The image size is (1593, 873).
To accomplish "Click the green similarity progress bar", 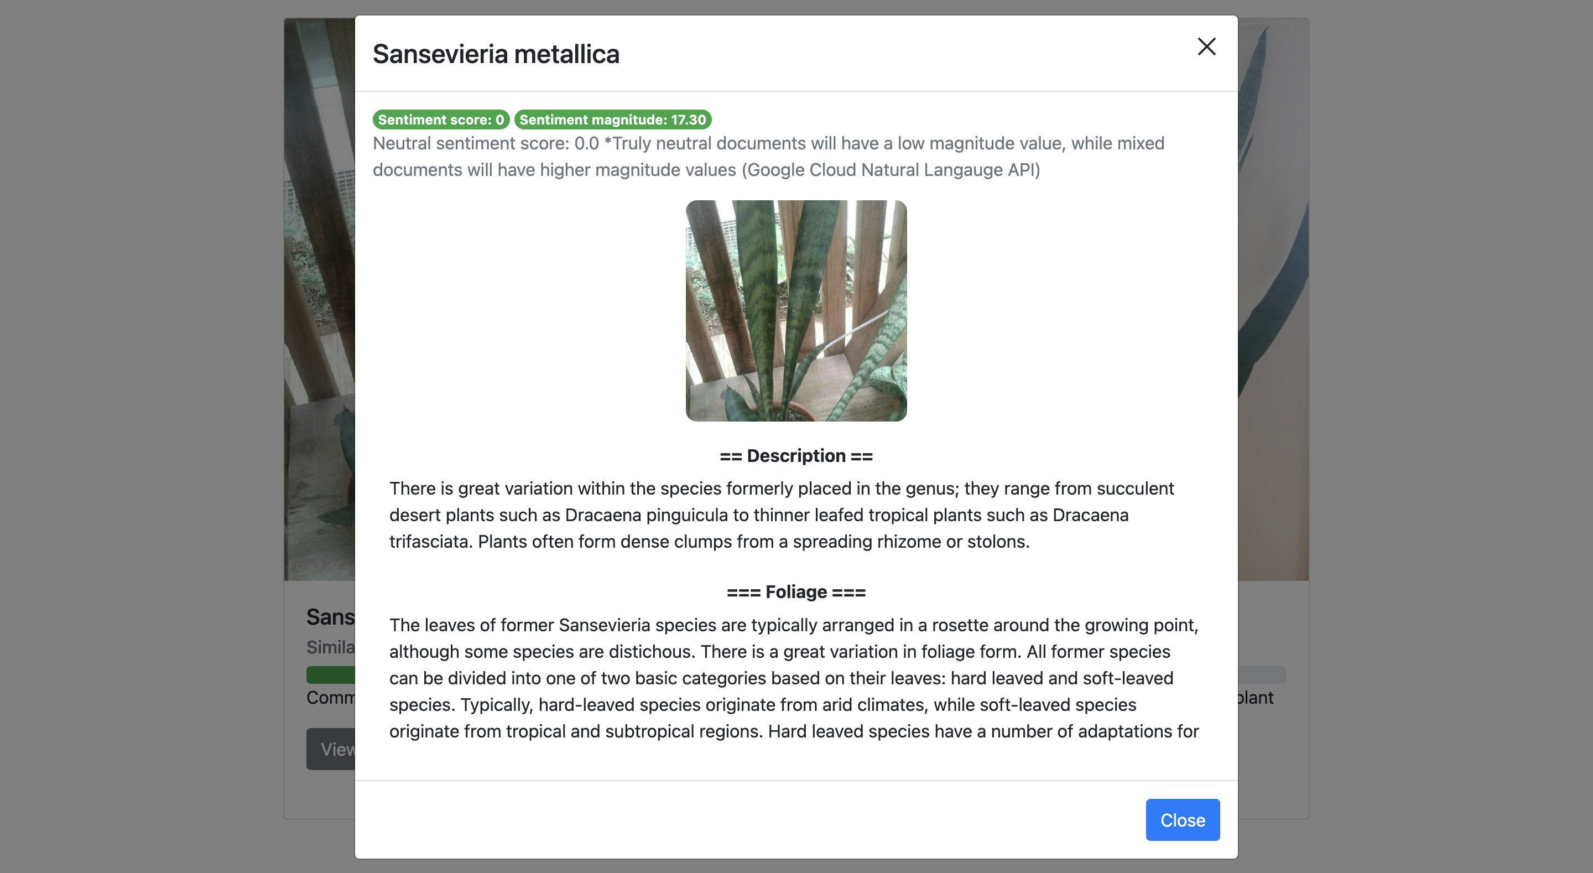I will click(x=330, y=674).
